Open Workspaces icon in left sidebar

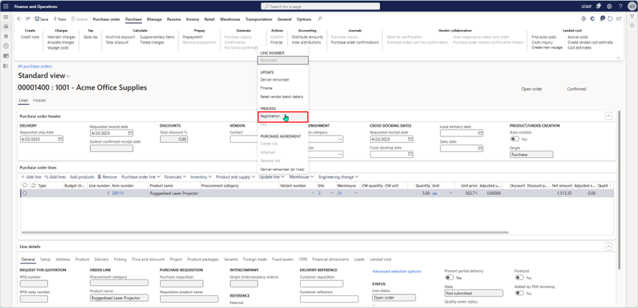click(5, 56)
